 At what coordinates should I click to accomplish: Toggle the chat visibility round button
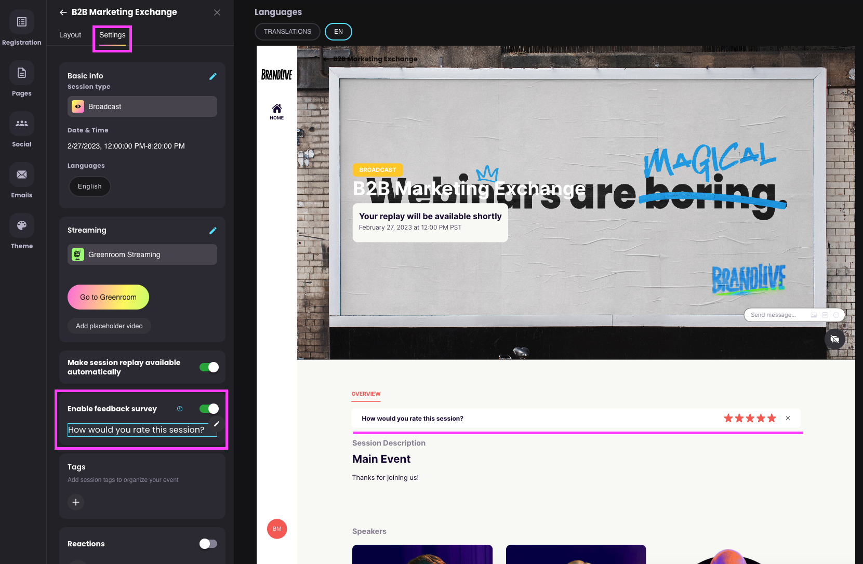click(835, 339)
